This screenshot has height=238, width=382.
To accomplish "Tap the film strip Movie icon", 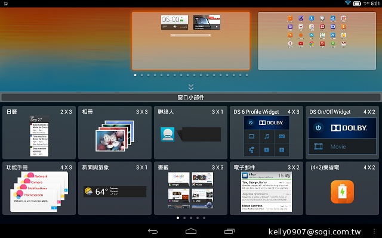I will (x=318, y=146).
